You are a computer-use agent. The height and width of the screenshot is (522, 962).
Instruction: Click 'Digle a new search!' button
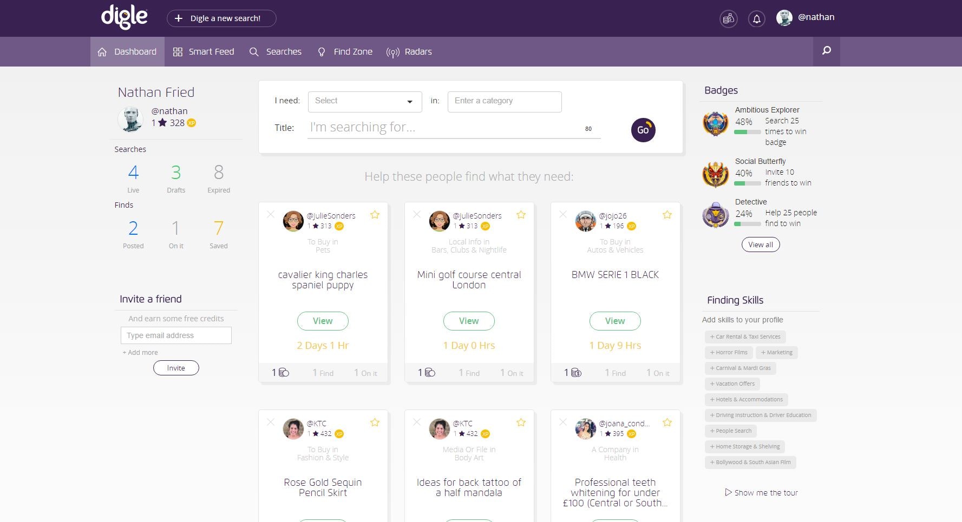point(221,18)
